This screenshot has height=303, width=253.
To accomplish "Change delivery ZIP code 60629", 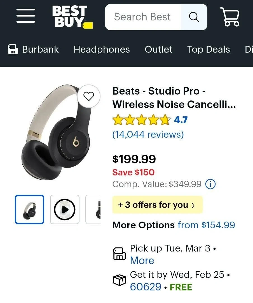I will [146, 287].
